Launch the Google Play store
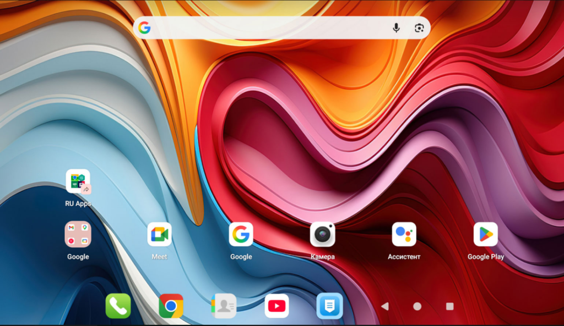Image resolution: width=564 pixels, height=326 pixels. point(485,235)
